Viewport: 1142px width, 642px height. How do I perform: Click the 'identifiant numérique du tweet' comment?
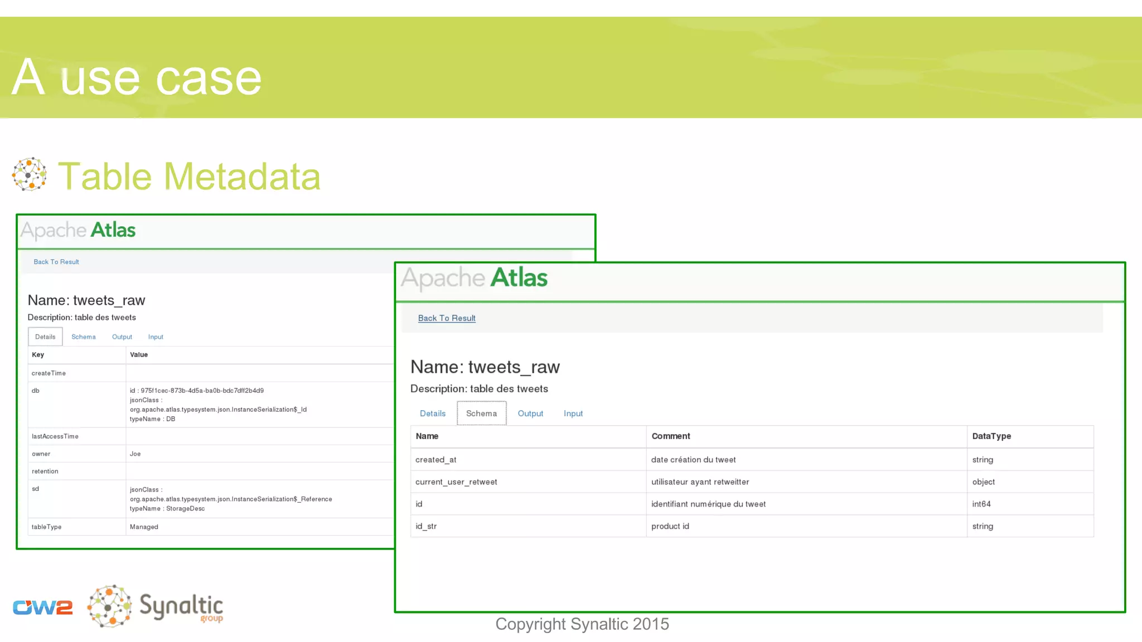point(708,504)
